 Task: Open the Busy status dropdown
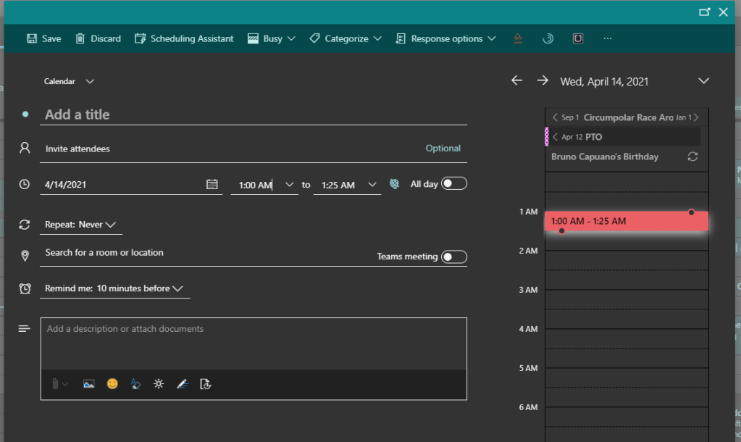[x=272, y=38]
